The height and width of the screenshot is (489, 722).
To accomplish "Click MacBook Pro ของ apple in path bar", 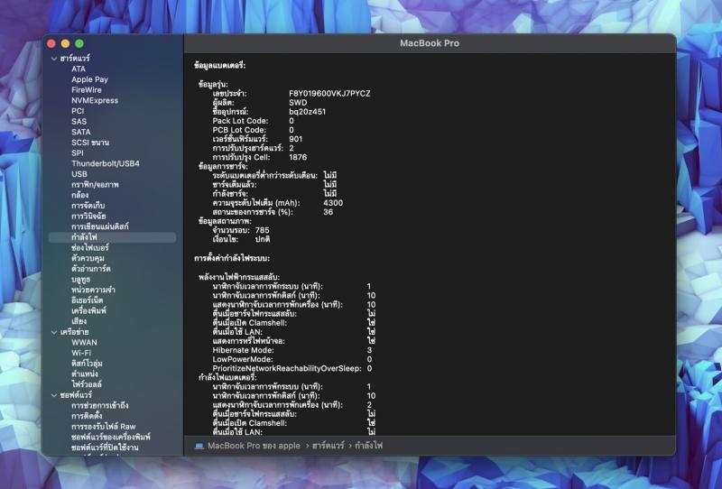I will [254, 446].
